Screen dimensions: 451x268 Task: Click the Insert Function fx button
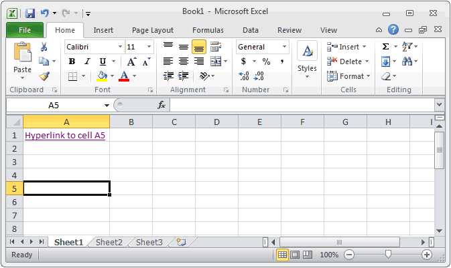click(162, 105)
